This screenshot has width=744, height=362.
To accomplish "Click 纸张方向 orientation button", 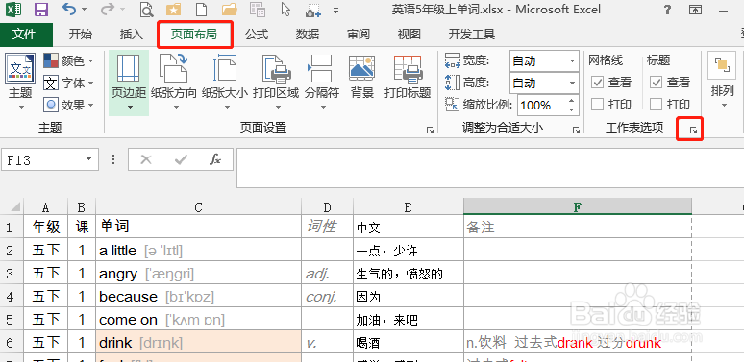I will click(174, 83).
